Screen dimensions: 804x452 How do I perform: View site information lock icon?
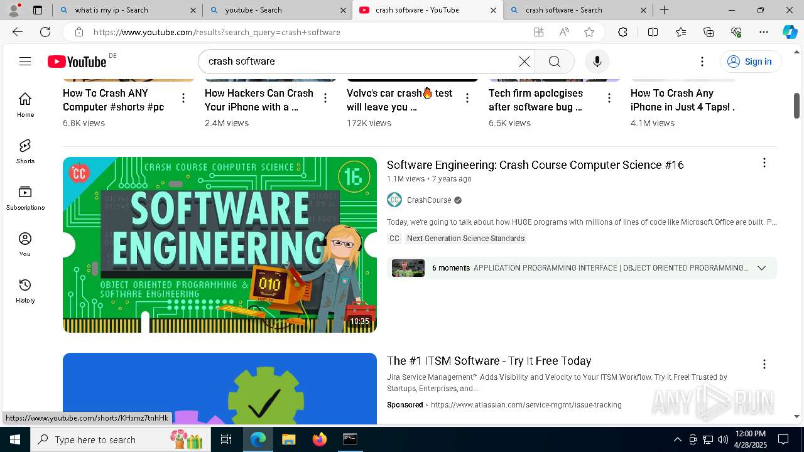coord(79,32)
